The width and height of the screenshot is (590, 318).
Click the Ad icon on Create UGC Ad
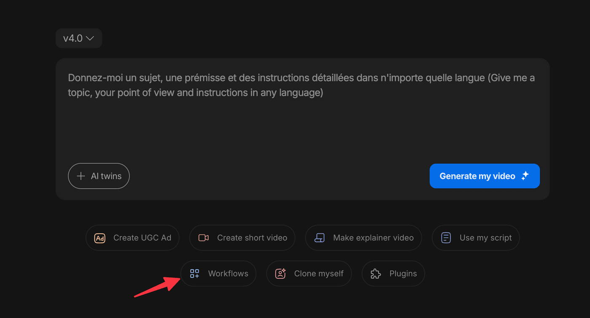tap(100, 238)
